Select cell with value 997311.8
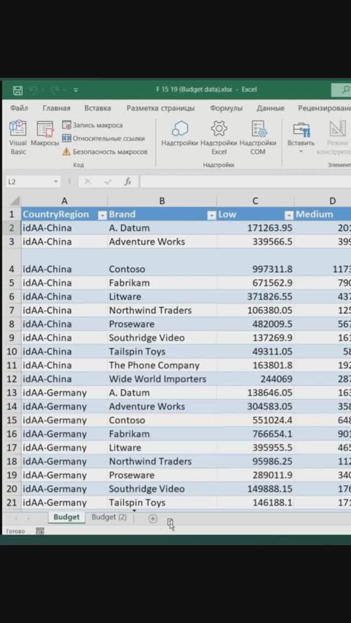The height and width of the screenshot is (623, 351). [255, 262]
